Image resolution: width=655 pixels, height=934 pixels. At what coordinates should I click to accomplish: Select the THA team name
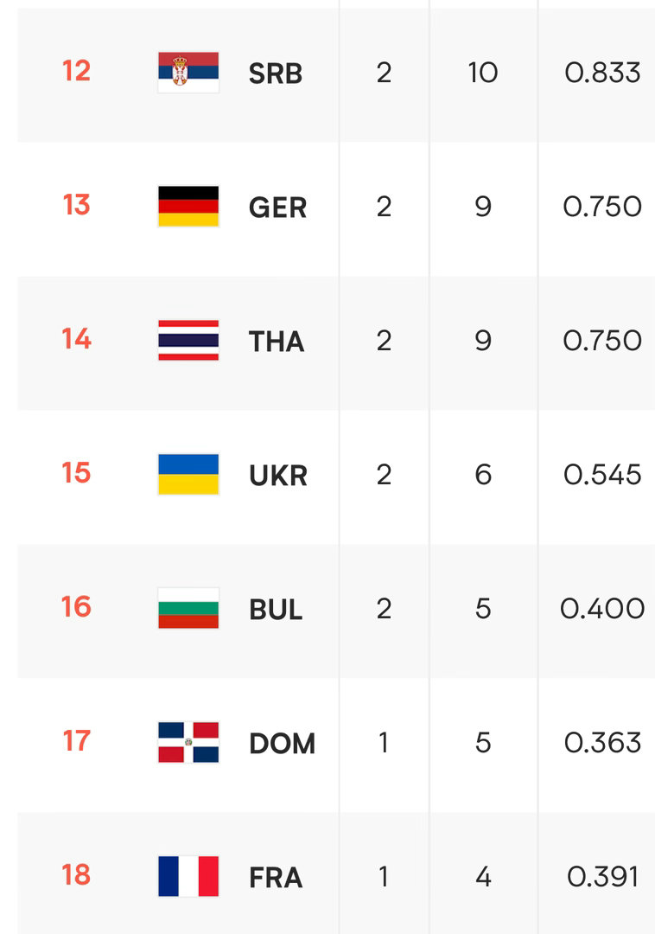coord(276,342)
